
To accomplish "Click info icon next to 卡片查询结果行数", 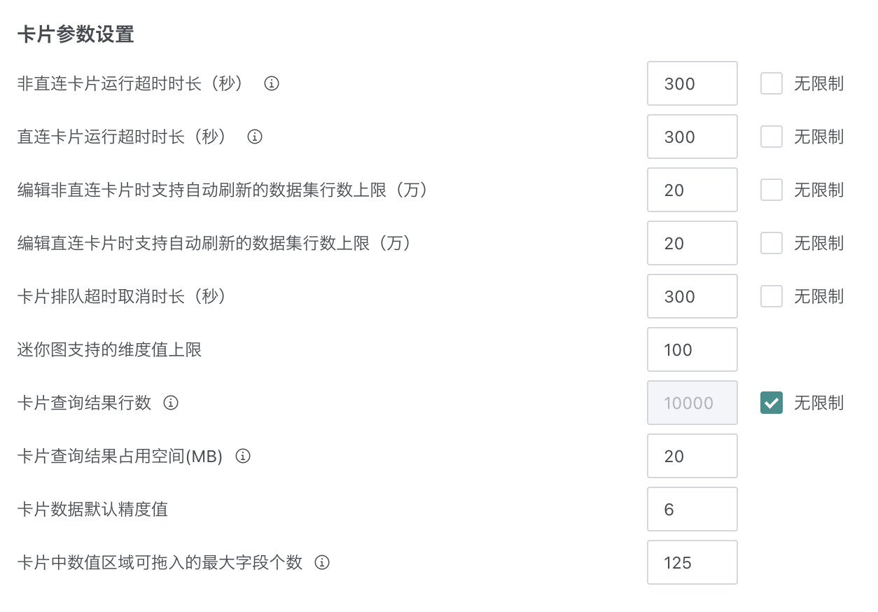I will coord(171,403).
